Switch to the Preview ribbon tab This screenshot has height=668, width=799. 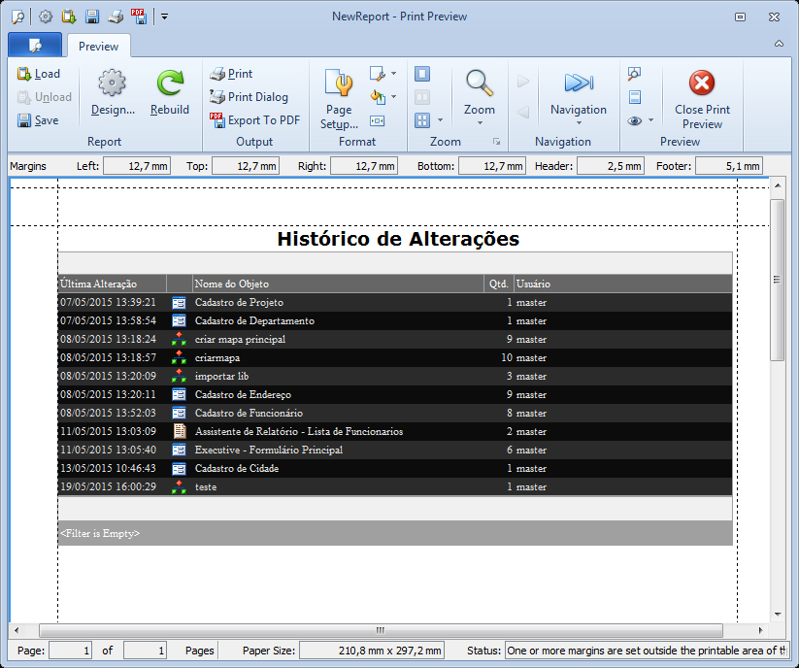pyautogui.click(x=98, y=46)
